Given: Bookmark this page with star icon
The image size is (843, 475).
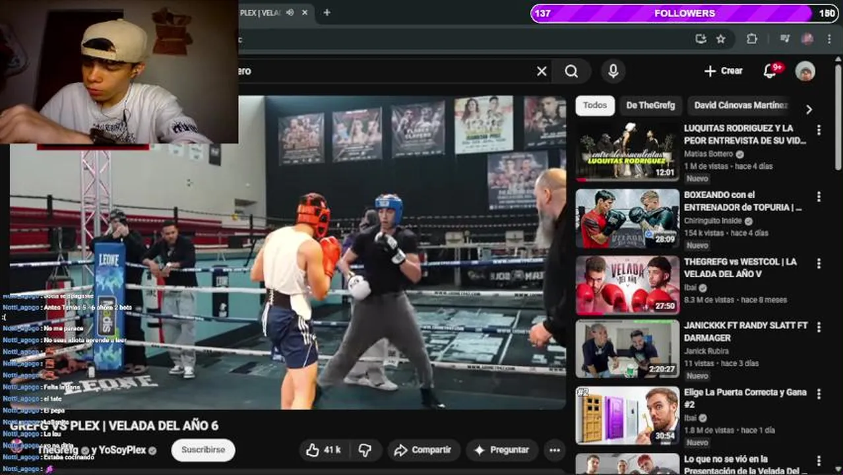Looking at the screenshot, I should click(x=721, y=39).
